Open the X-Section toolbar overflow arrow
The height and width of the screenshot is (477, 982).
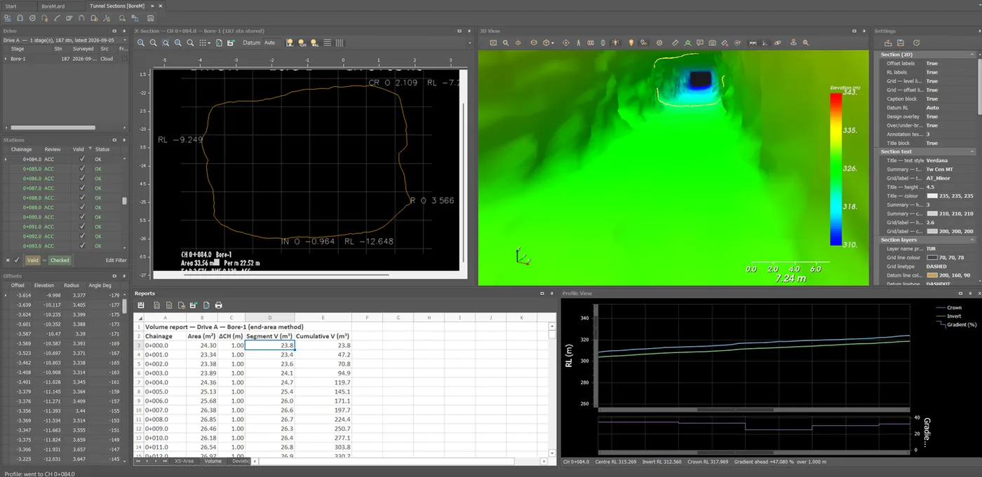(470, 43)
